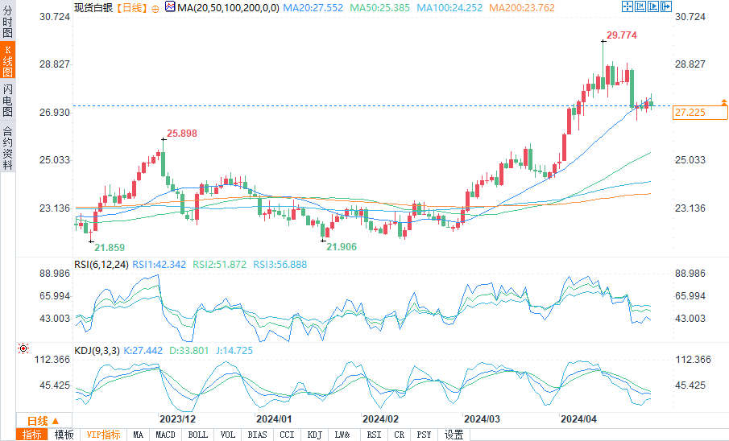Select the 指标 tab at bottom
The width and height of the screenshot is (729, 441).
coord(32,435)
